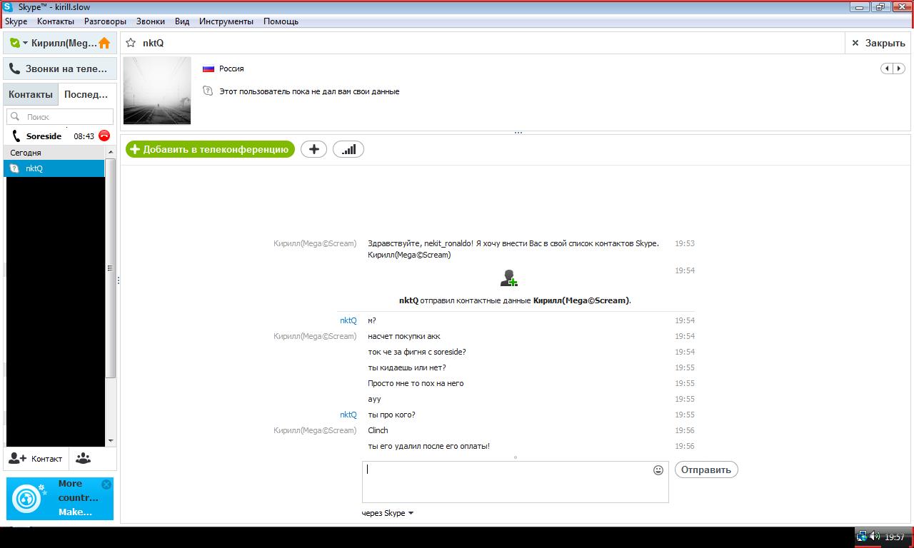
Task: Click the Россия flag icon
Action: pyautogui.click(x=209, y=68)
